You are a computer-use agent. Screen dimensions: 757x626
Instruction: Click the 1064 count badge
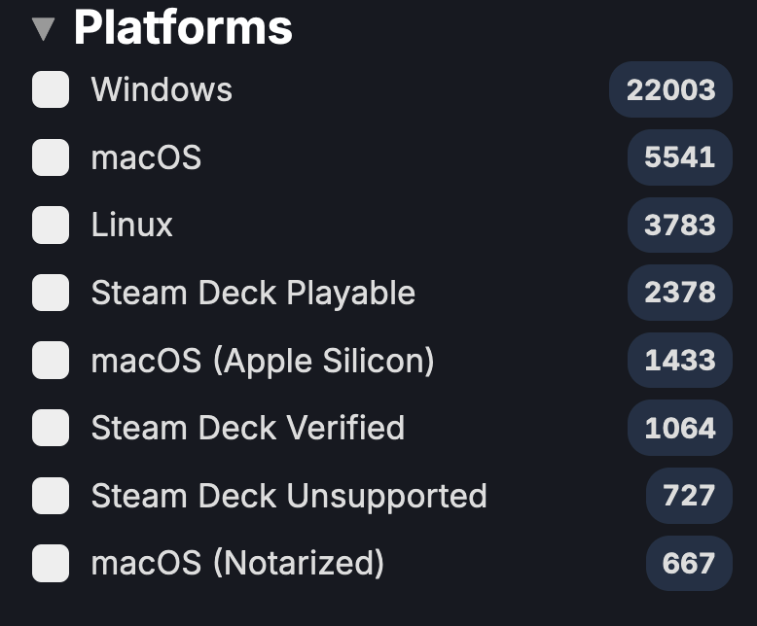pyautogui.click(x=679, y=428)
